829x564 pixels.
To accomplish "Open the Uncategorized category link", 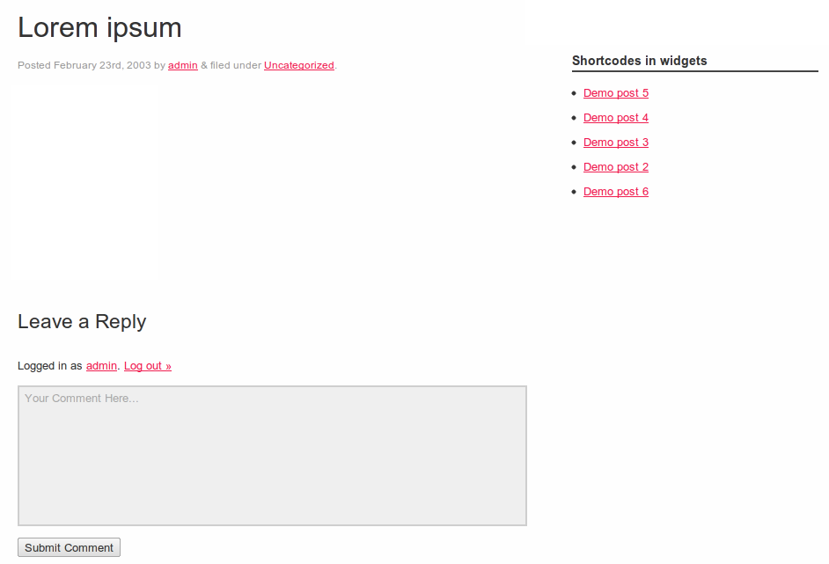I will click(299, 65).
